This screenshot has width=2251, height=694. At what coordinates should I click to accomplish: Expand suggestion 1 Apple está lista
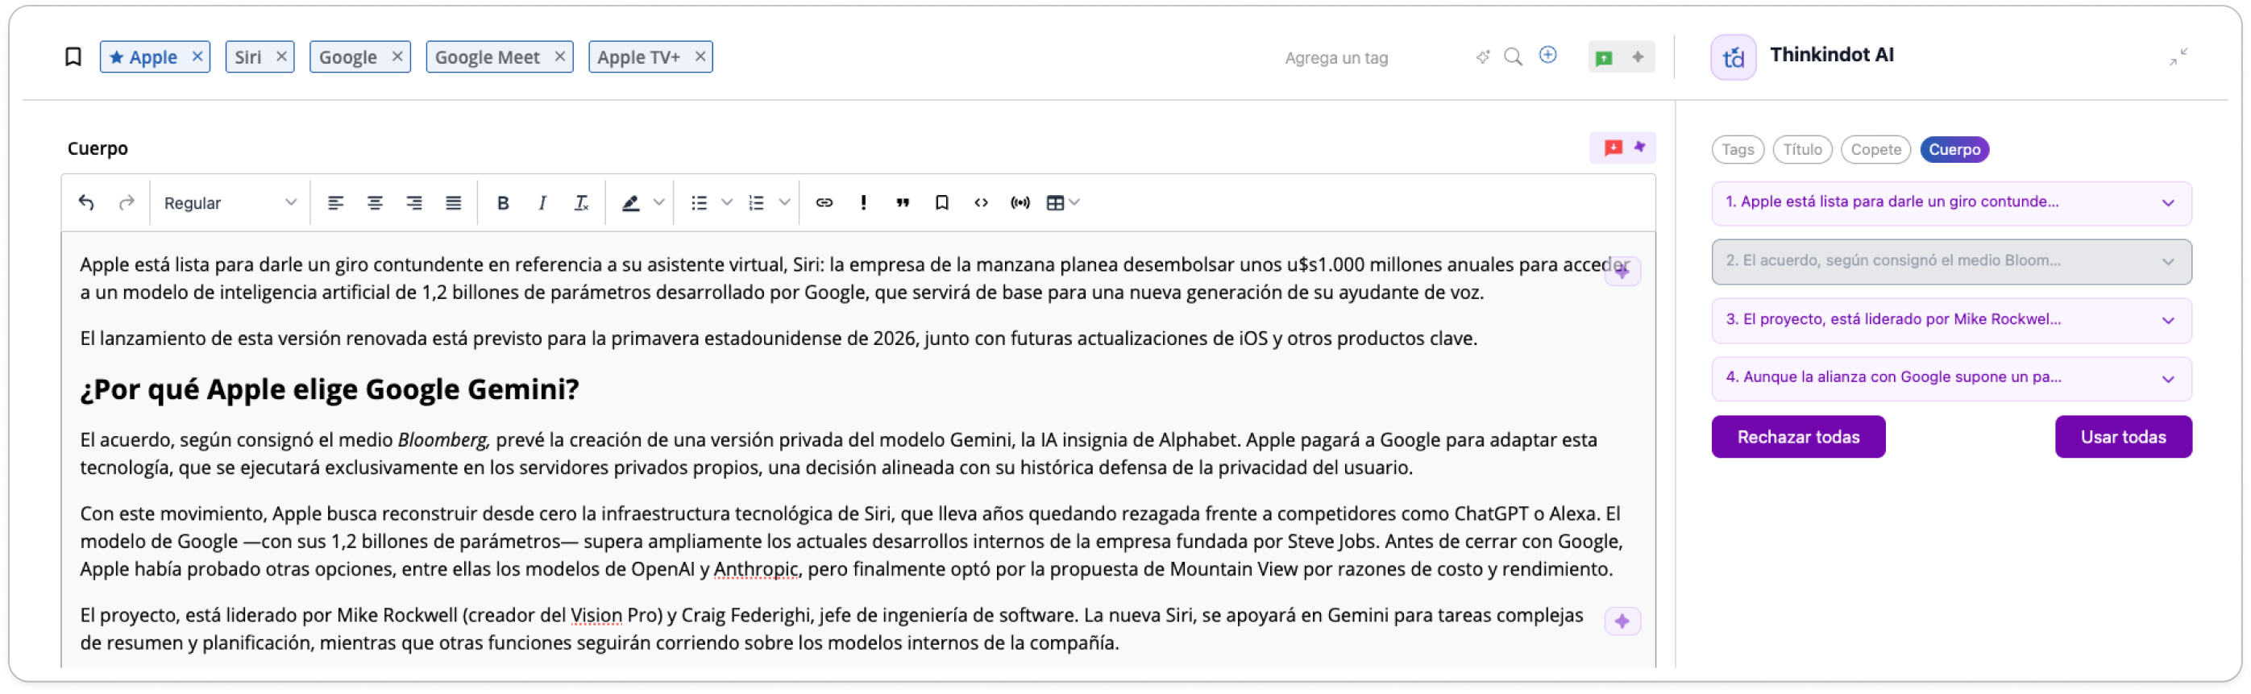pyautogui.click(x=1950, y=203)
